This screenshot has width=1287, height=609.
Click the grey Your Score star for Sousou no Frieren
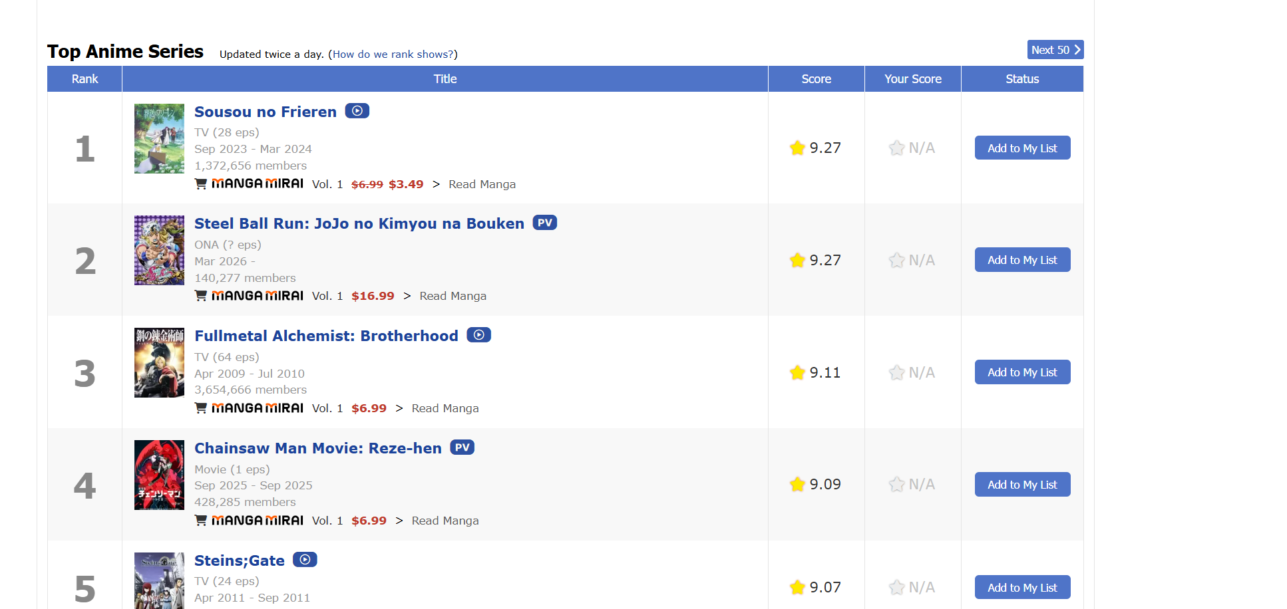[x=896, y=148]
